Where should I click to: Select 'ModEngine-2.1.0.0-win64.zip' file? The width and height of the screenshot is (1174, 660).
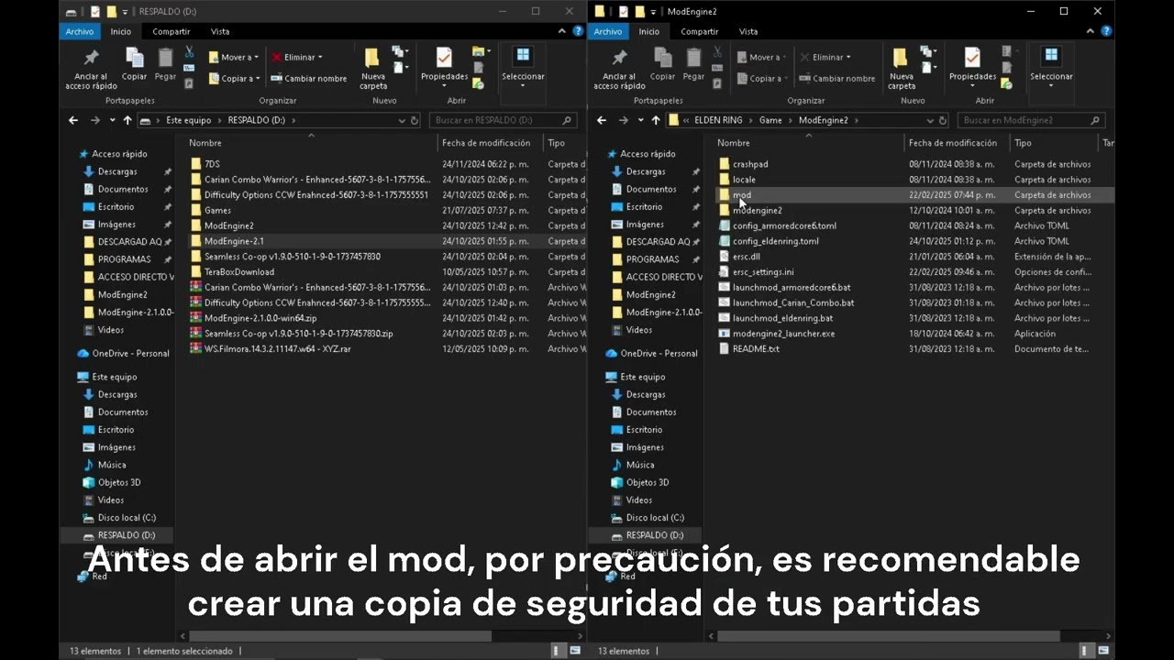click(260, 318)
